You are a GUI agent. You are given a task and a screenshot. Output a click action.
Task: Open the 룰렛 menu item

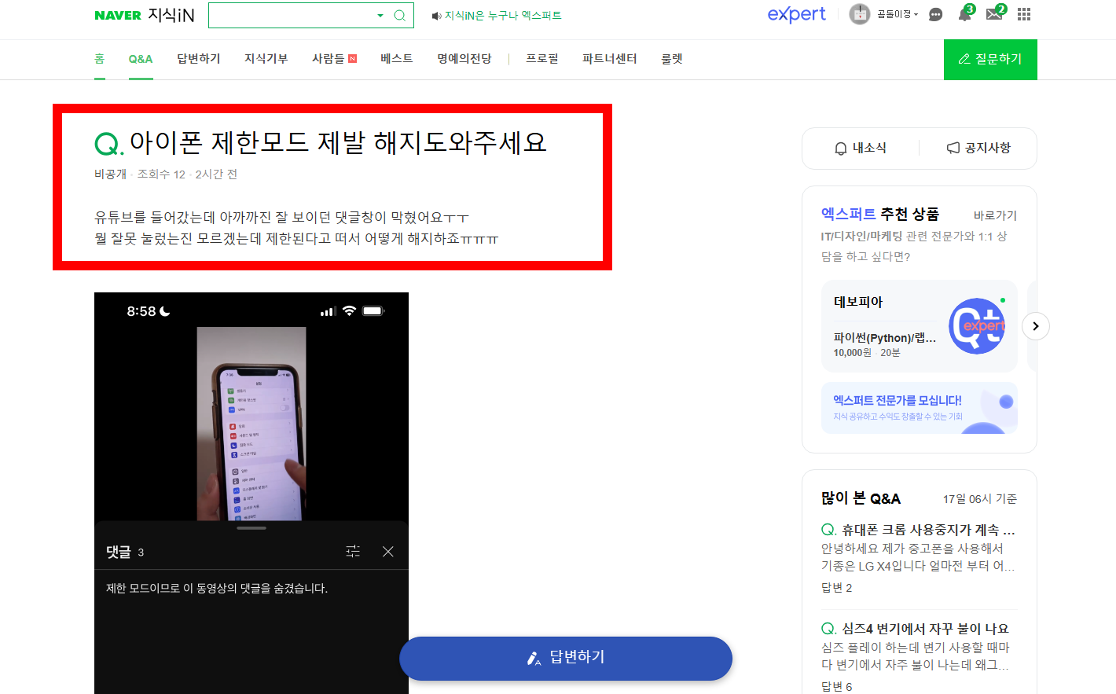click(672, 59)
